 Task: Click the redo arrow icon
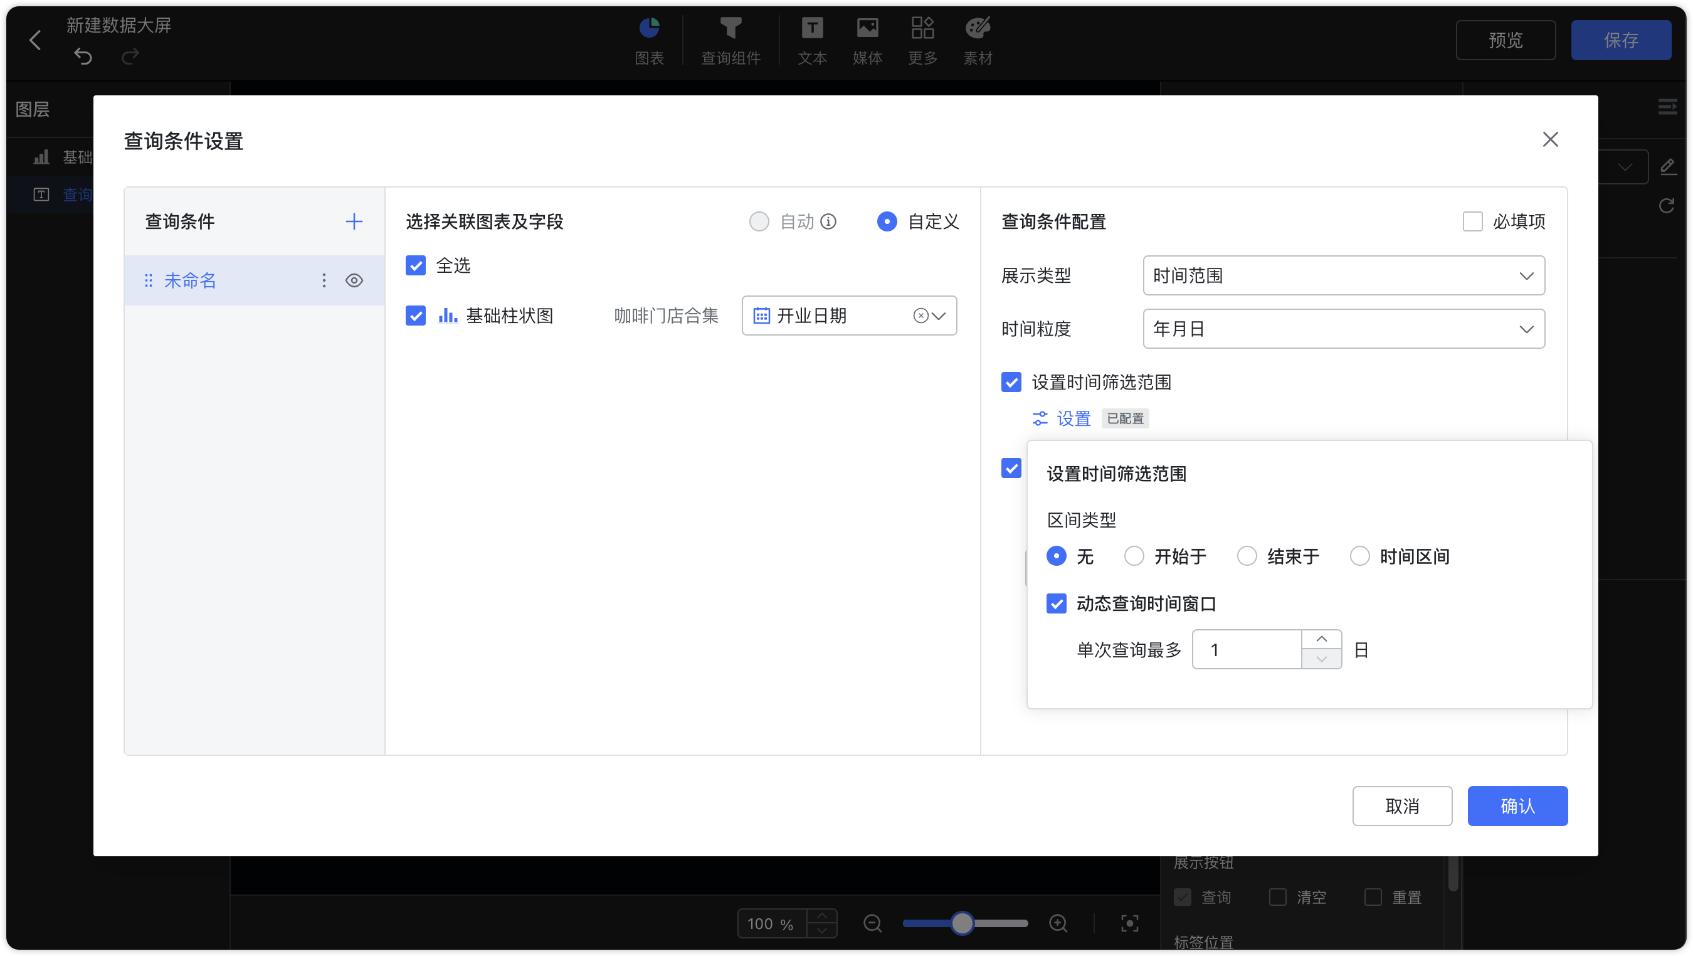click(x=130, y=56)
